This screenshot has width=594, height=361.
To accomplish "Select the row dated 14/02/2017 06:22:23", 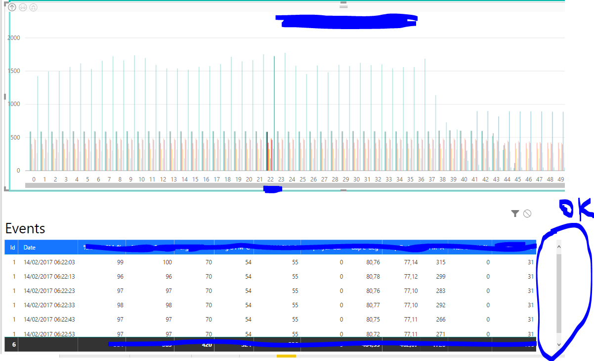I will tap(270, 291).
